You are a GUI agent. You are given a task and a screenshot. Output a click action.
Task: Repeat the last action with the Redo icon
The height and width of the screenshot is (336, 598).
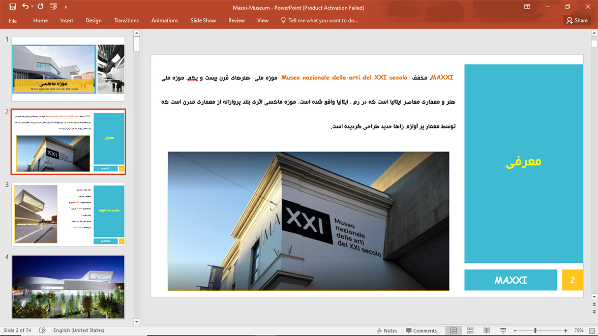click(x=41, y=7)
